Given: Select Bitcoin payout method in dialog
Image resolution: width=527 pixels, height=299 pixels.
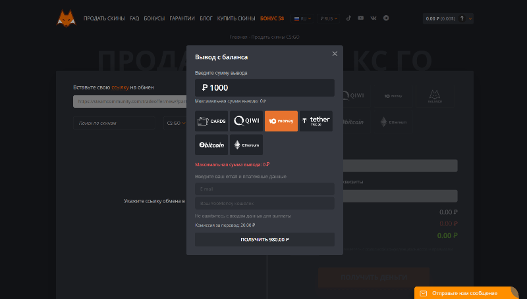Looking at the screenshot, I should pos(211,145).
